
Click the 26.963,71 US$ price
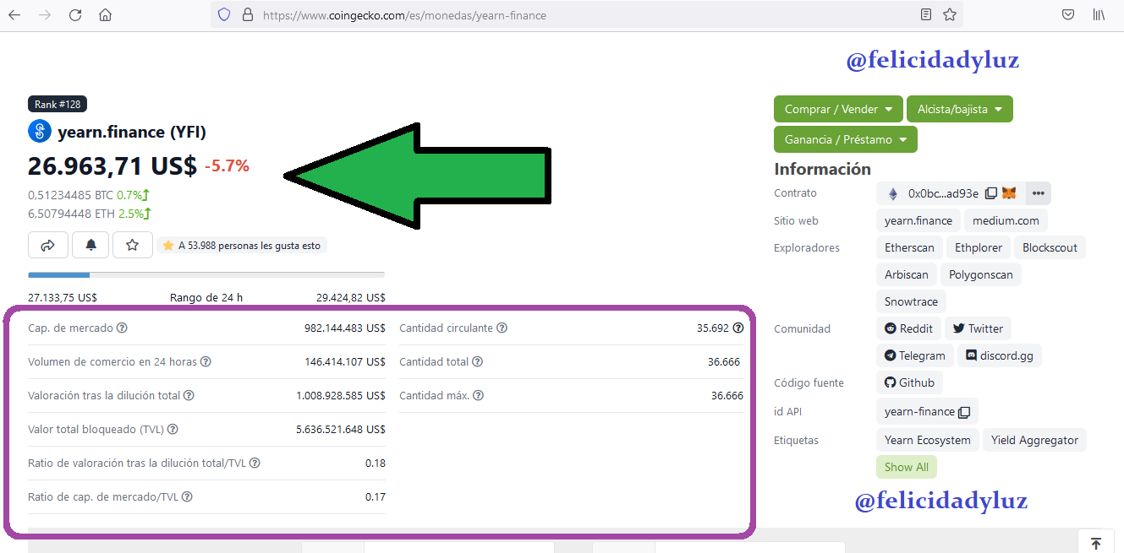[112, 165]
